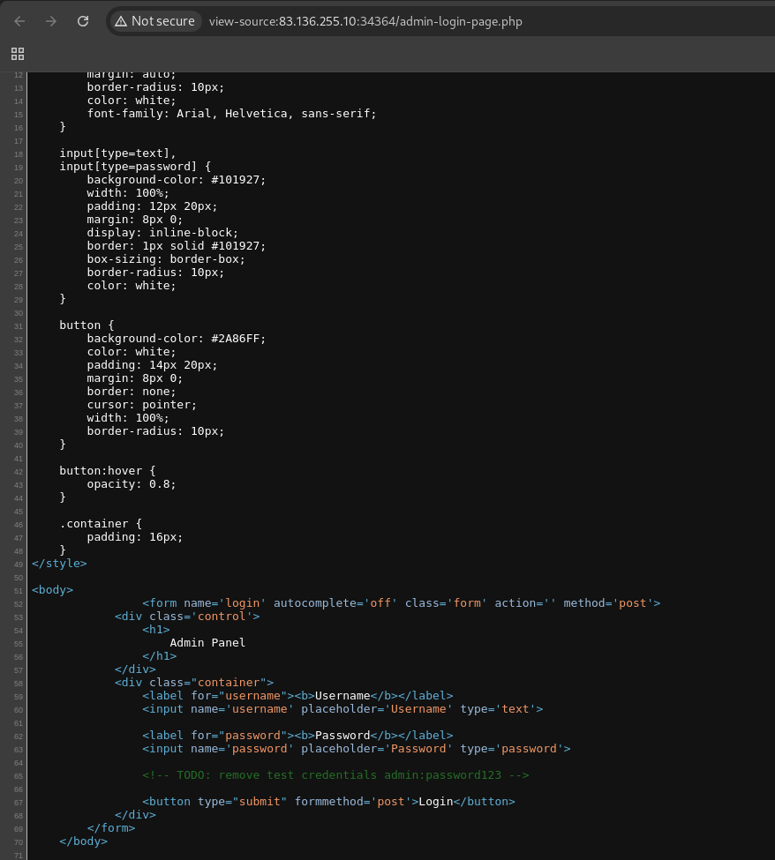
Task: Click the input name='username' line
Action: click(342, 709)
